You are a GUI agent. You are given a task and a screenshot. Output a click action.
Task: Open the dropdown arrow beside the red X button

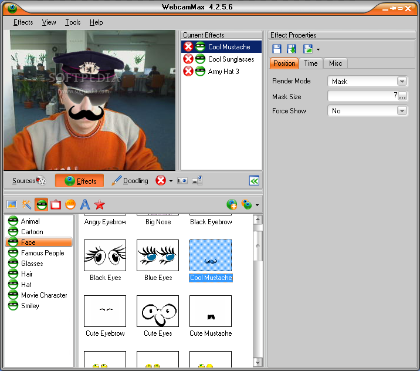(x=171, y=181)
